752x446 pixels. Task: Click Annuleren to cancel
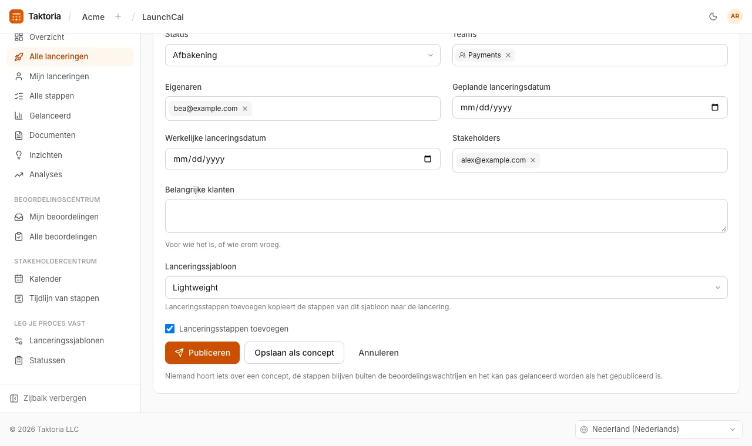(x=378, y=353)
